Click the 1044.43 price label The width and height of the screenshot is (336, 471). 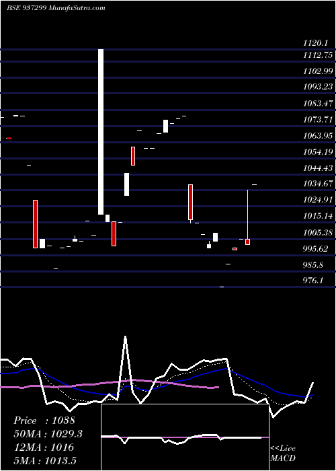click(x=318, y=168)
